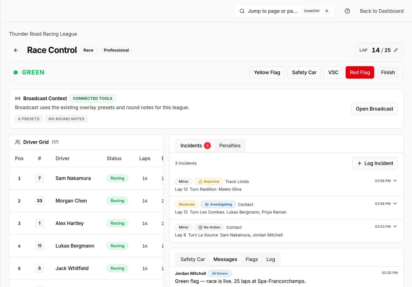
Task: Select driver Alex Hartley in the grid
Action: (x=70, y=223)
